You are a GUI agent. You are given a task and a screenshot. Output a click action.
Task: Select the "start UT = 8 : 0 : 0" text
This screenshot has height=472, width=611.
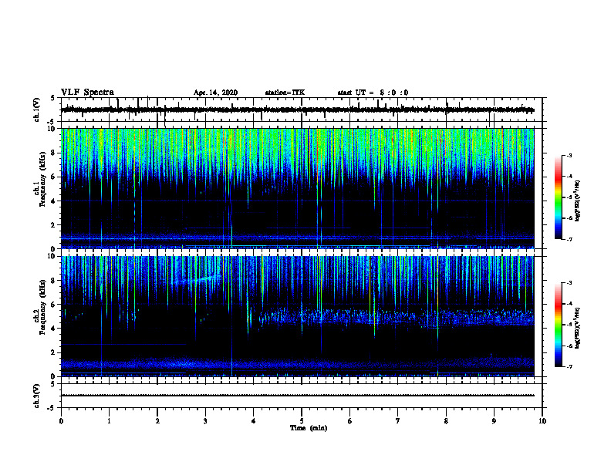[x=373, y=93]
